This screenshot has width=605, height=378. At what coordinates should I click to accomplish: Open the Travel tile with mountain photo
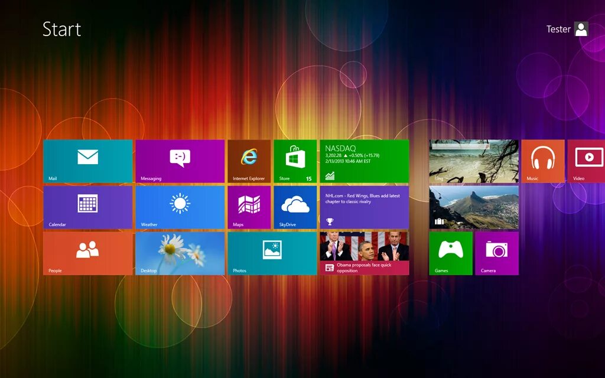[474, 207]
